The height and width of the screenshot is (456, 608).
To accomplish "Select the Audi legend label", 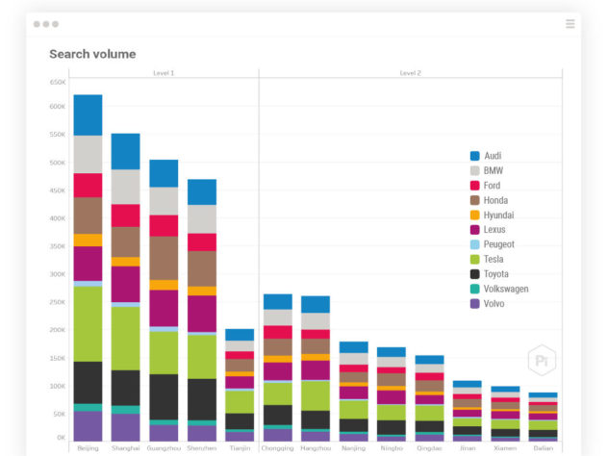I will click(x=493, y=156).
